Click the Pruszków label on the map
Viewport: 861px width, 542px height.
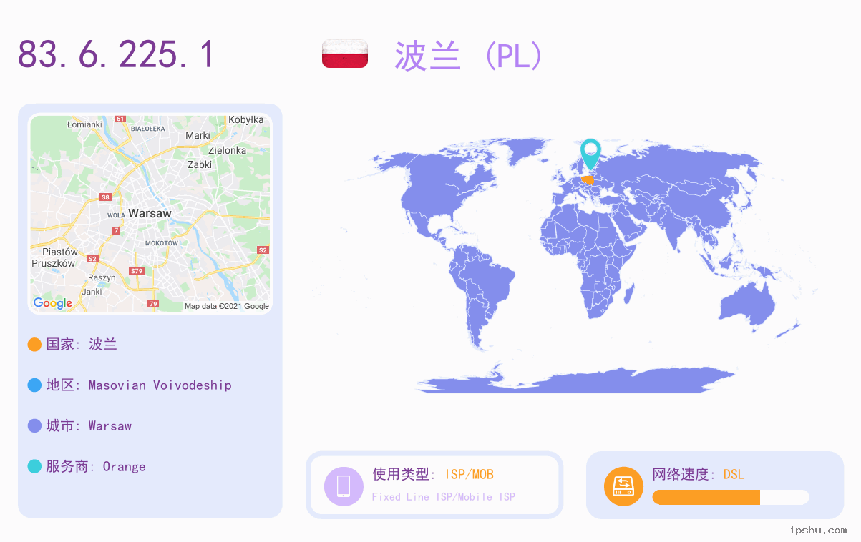tap(53, 263)
